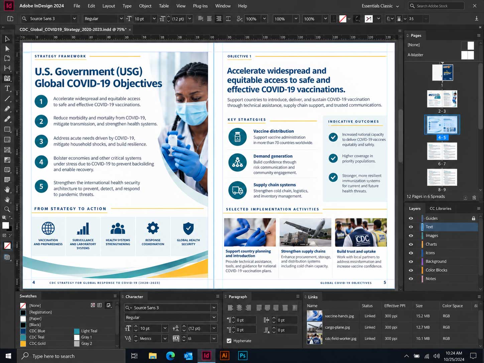Toggle the Hyphenate checkbox
484x363 pixels.
229,341
